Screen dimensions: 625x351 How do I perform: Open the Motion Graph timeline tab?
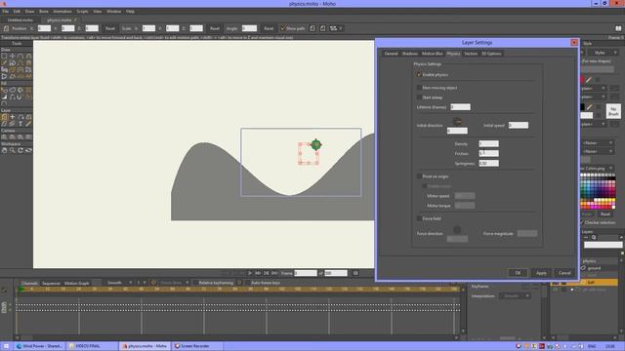76,283
